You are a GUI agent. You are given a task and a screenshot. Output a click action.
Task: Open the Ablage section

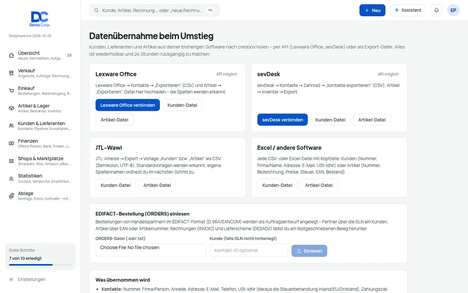[40, 196]
